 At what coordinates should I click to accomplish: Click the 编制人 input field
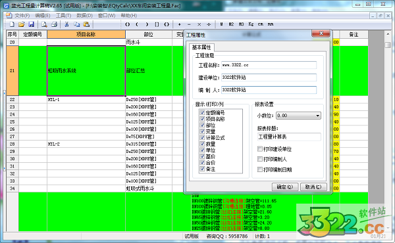click(269, 90)
